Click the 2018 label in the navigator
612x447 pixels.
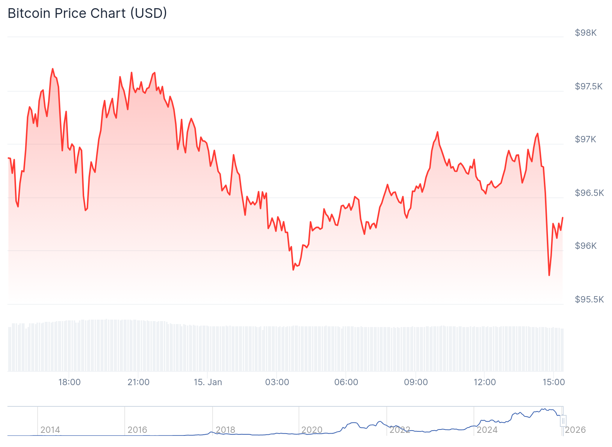225,430
